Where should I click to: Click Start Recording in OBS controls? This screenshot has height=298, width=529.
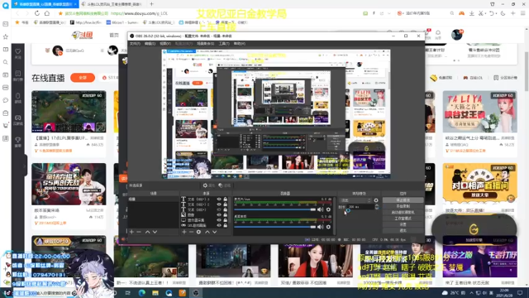[x=403, y=206]
